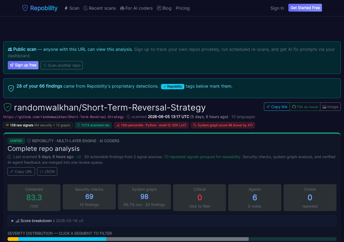
Task: Click 70 repeated signals grouped link
Action: [x=202, y=157]
